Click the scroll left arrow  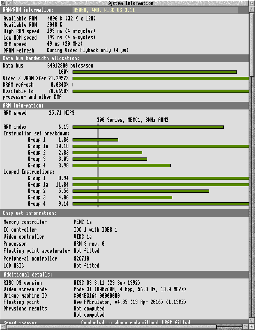(x=3, y=326)
